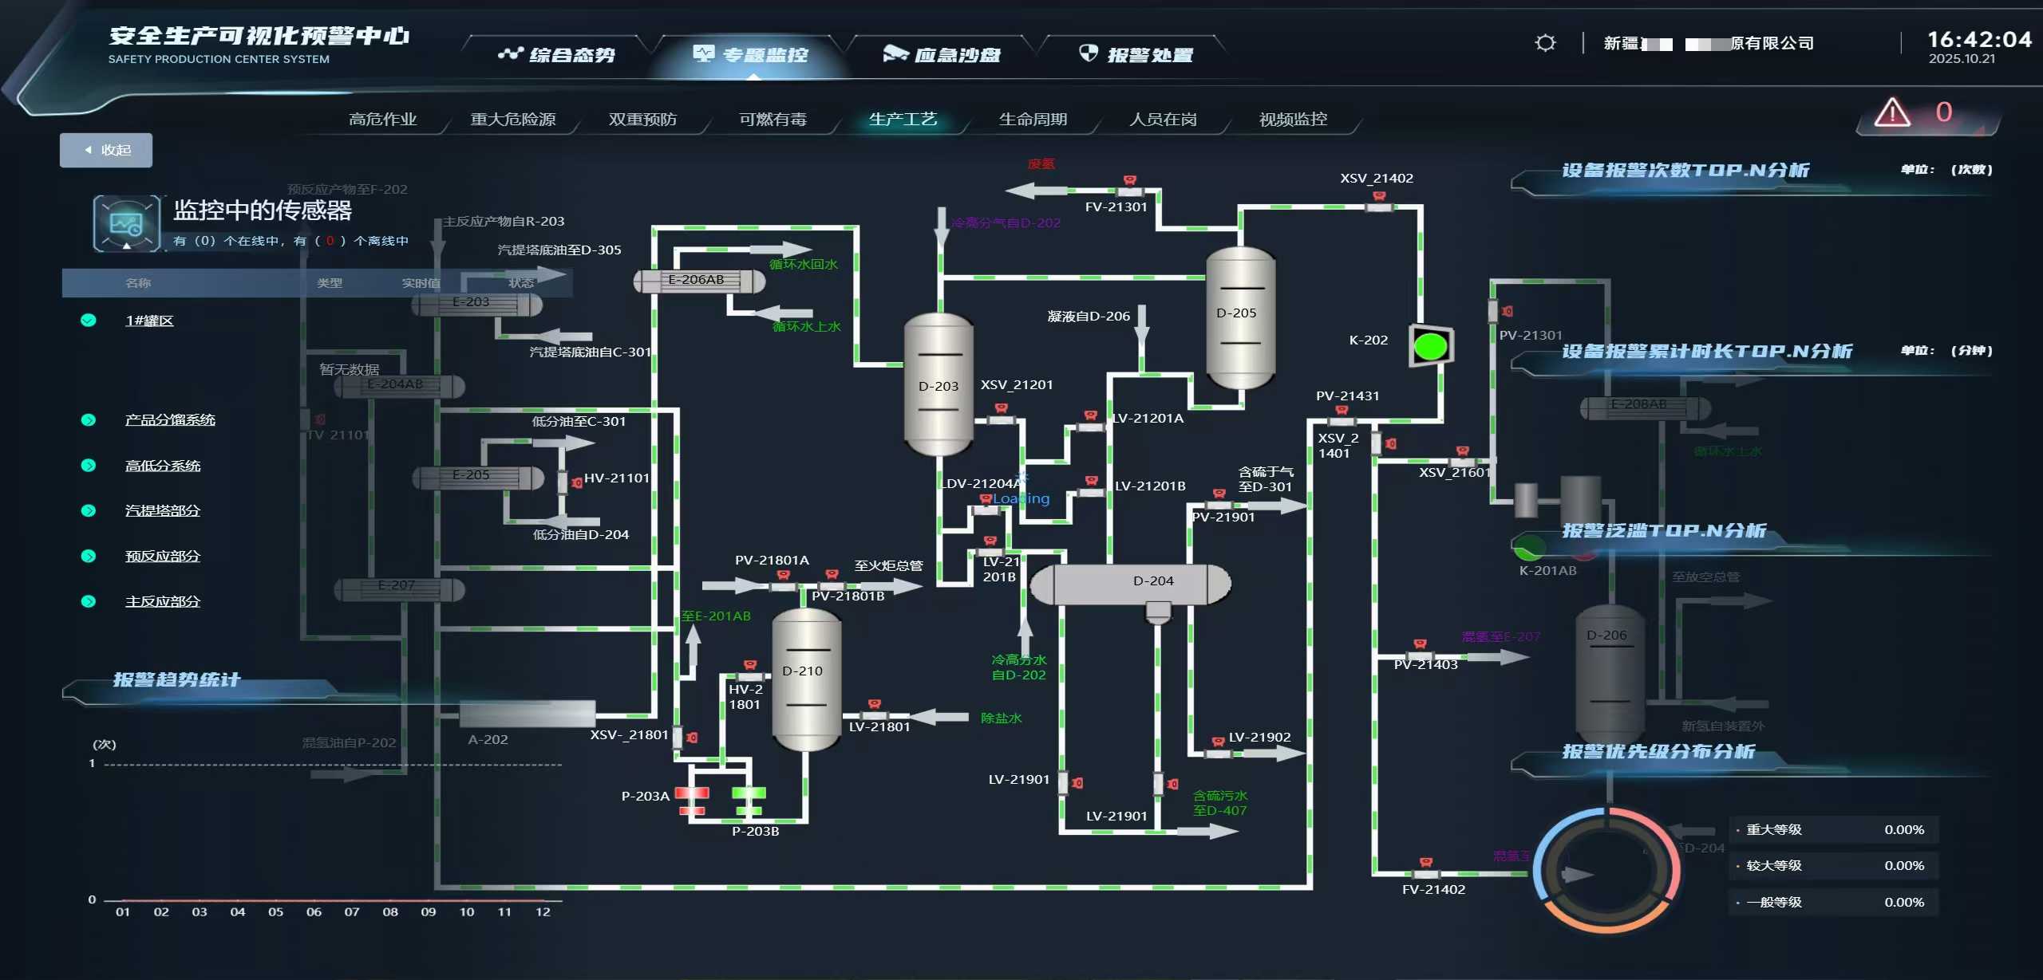
Task: Select the 可燃有毒 submenu item
Action: [x=773, y=120]
